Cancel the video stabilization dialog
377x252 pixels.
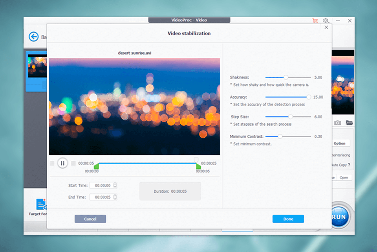(90, 219)
